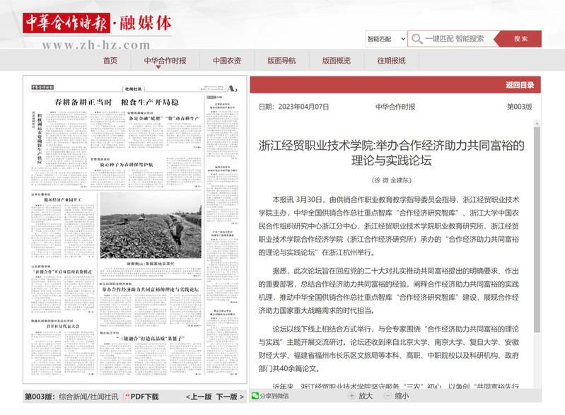Open the 智能匹配 dropdown
The height and width of the screenshot is (415, 565).
385,39
